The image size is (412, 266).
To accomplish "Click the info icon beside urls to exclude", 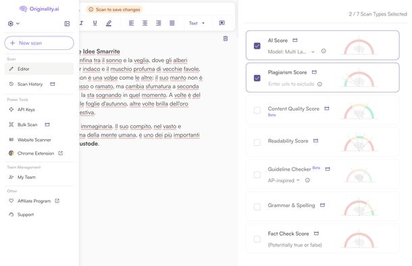I will tap(319, 84).
